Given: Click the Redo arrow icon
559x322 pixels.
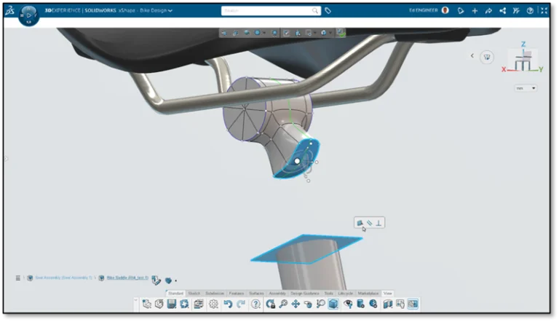Looking at the screenshot, I should (x=241, y=305).
